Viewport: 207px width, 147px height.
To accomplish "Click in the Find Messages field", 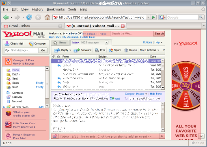I will tap(22, 50).
